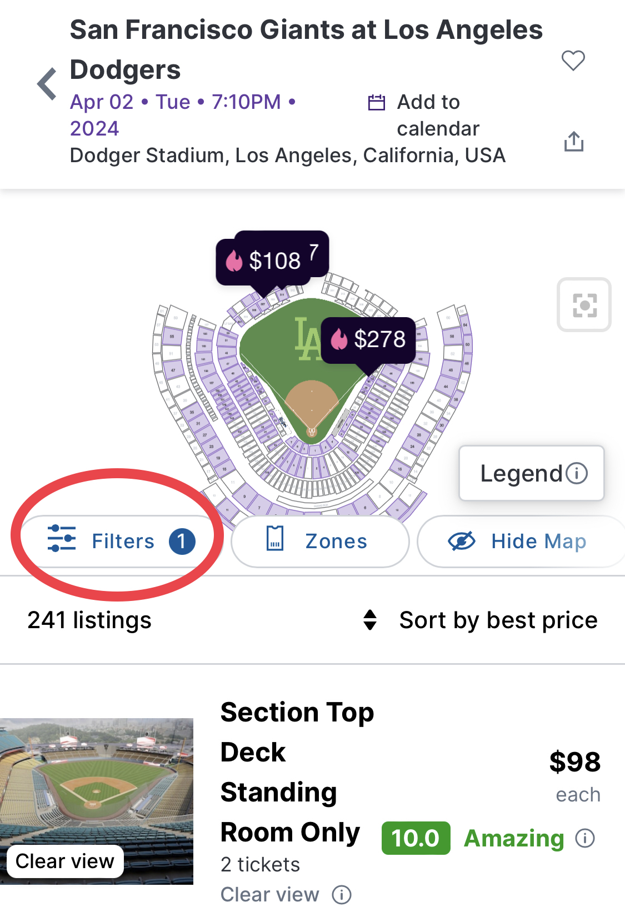The image size is (625, 907).
Task: Hide the stadium seat map
Action: coord(520,542)
